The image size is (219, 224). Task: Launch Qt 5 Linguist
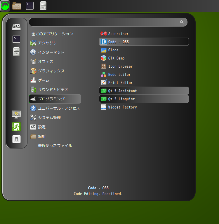click(144, 99)
